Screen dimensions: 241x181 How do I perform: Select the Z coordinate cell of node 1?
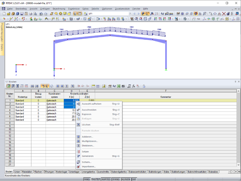pyautogui.click(x=87, y=100)
